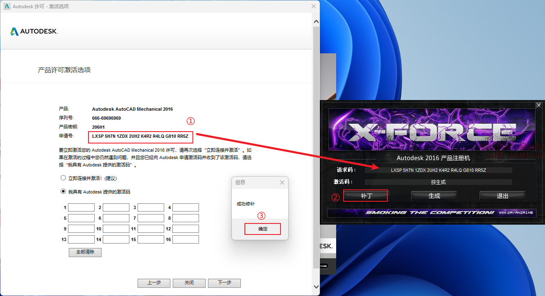545x296 pixels.
Task: Proceed with the 下一步 button
Action: click(224, 283)
